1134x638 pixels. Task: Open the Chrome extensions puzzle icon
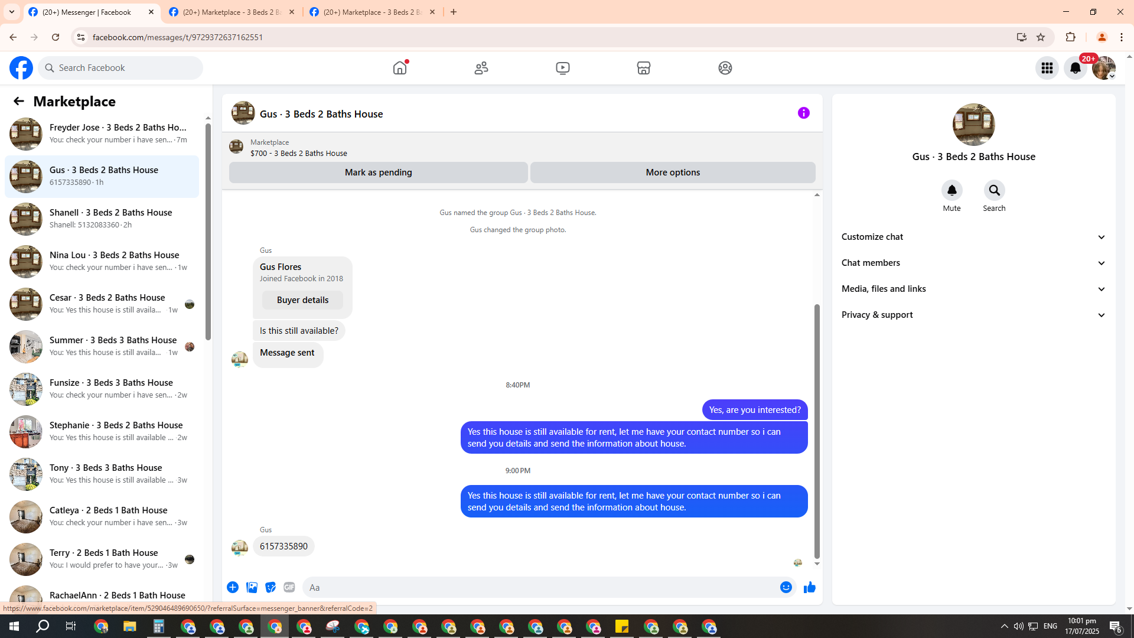1071,37
